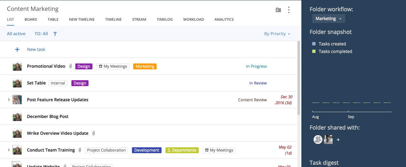The width and height of the screenshot is (406, 167).
Task: Open the three-dot more options menu
Action: click(289, 10)
